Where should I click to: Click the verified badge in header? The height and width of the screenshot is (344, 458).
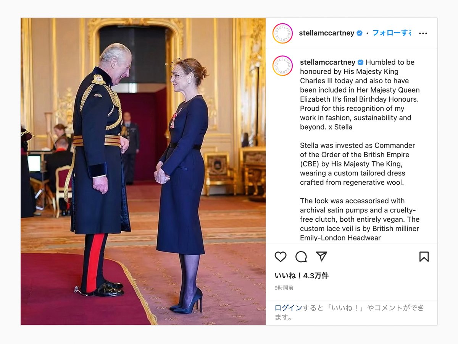pyautogui.click(x=360, y=33)
